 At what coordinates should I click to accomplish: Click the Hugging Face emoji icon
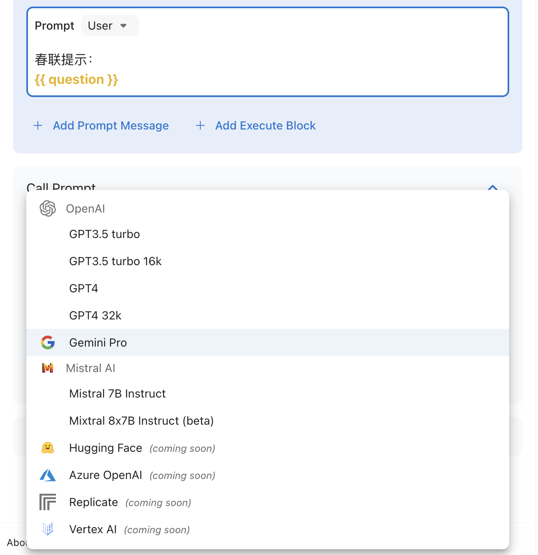click(x=48, y=448)
